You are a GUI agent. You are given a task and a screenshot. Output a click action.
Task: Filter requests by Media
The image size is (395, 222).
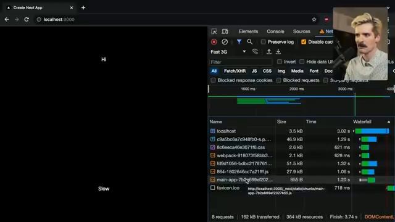click(x=297, y=71)
